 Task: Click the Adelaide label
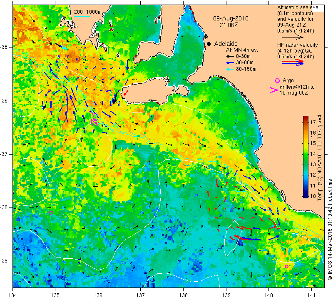tap(226, 44)
